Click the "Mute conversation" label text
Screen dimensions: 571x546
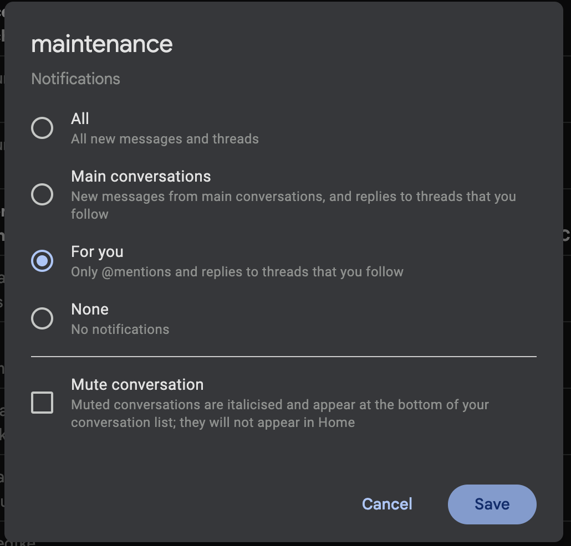click(137, 384)
